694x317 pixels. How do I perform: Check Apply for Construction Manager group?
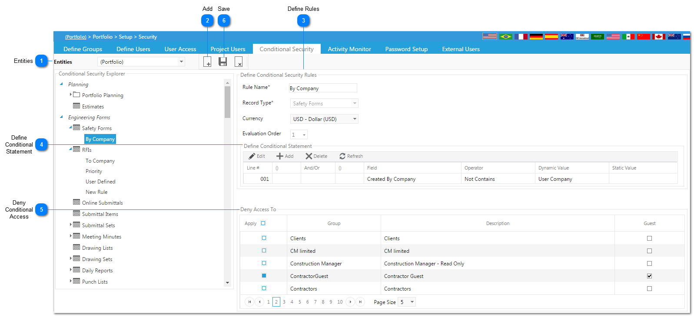(x=264, y=263)
